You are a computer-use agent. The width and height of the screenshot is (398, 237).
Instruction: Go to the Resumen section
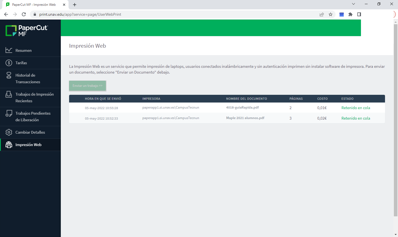click(23, 50)
